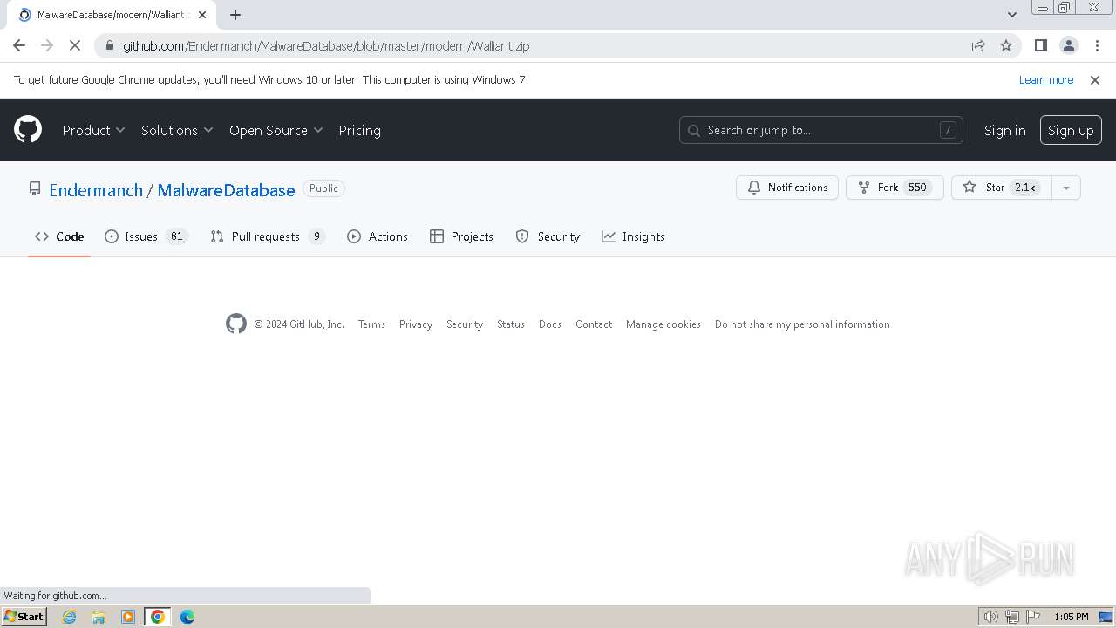Click the Sign up button
1116x628 pixels.
(x=1071, y=130)
